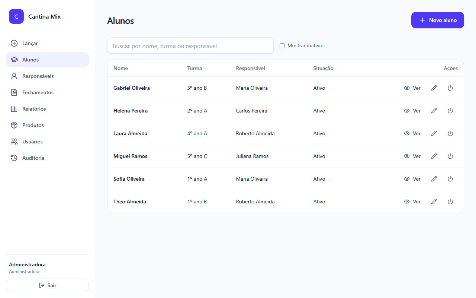This screenshot has height=298, width=476.
Task: Click the pencil edit icon for Gabriel Oliveira
Action: [434, 88]
